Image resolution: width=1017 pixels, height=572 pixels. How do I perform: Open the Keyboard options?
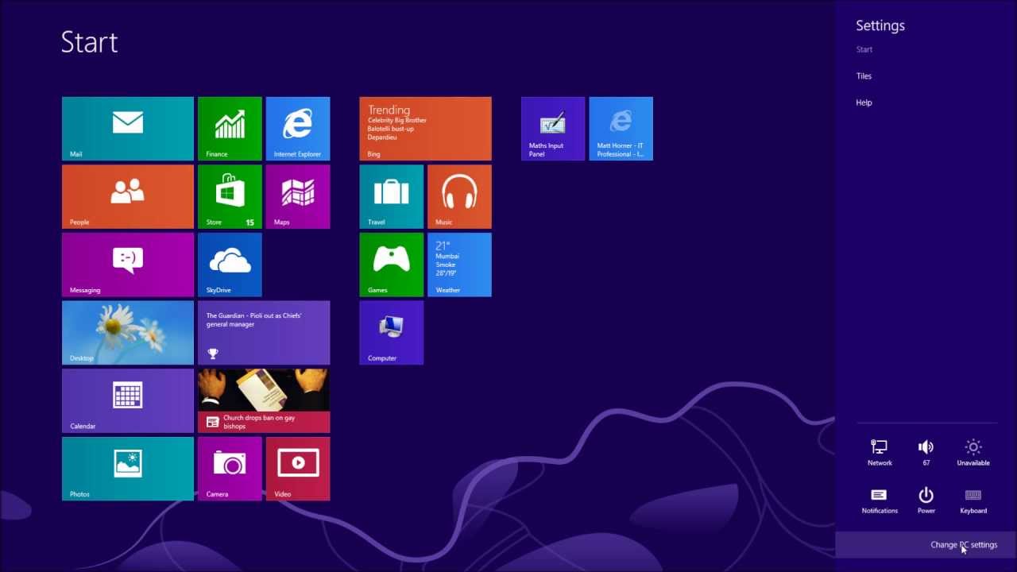(x=973, y=501)
